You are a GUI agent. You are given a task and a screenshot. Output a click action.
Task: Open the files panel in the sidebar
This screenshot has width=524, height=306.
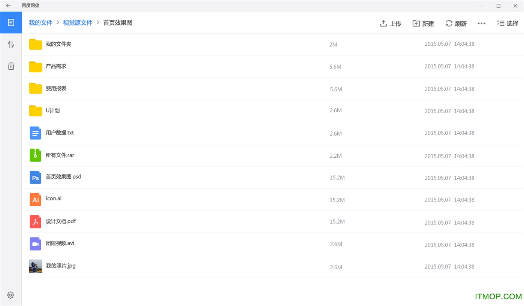coord(11,22)
